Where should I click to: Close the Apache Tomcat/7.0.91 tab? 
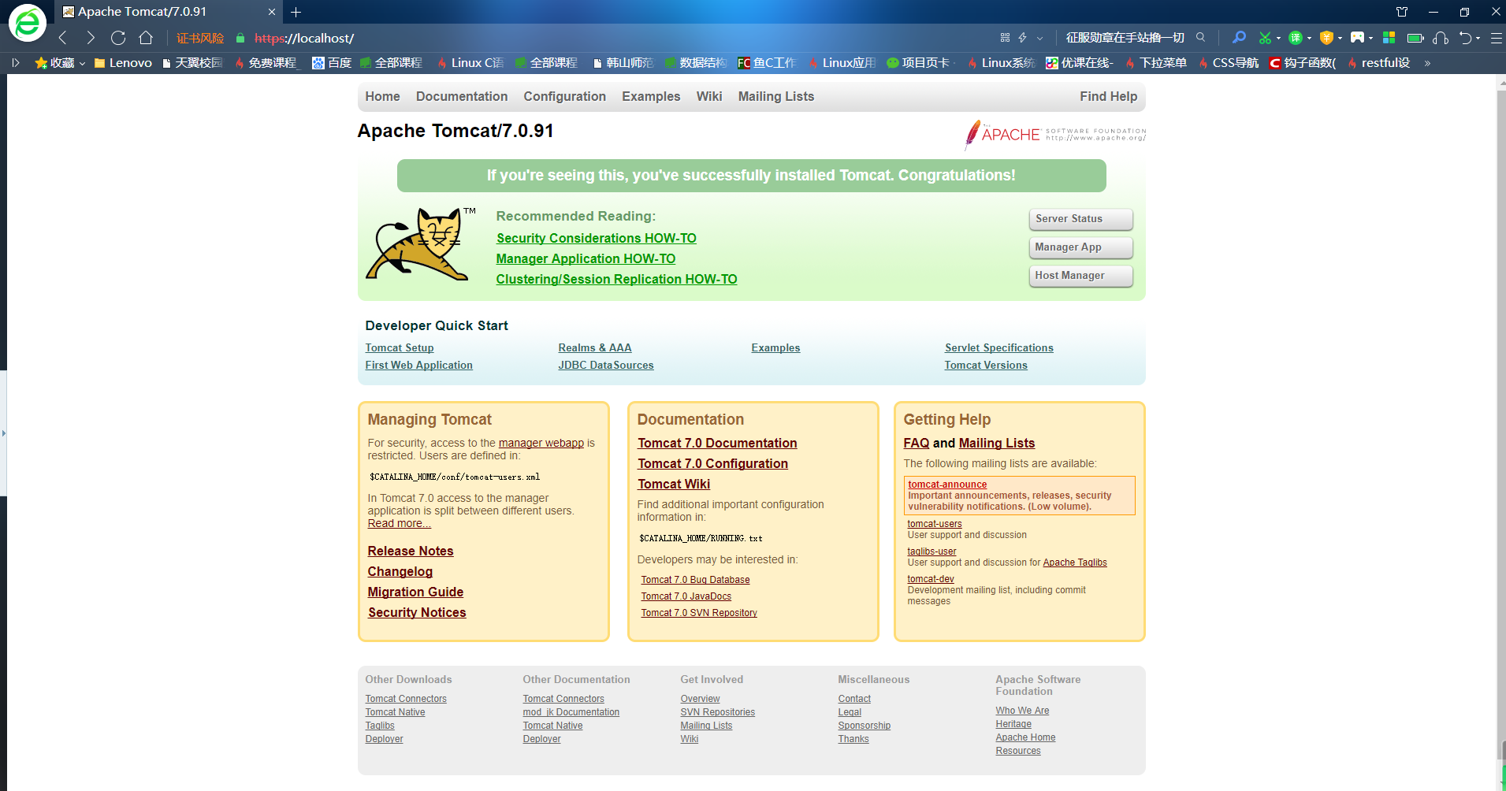point(272,12)
